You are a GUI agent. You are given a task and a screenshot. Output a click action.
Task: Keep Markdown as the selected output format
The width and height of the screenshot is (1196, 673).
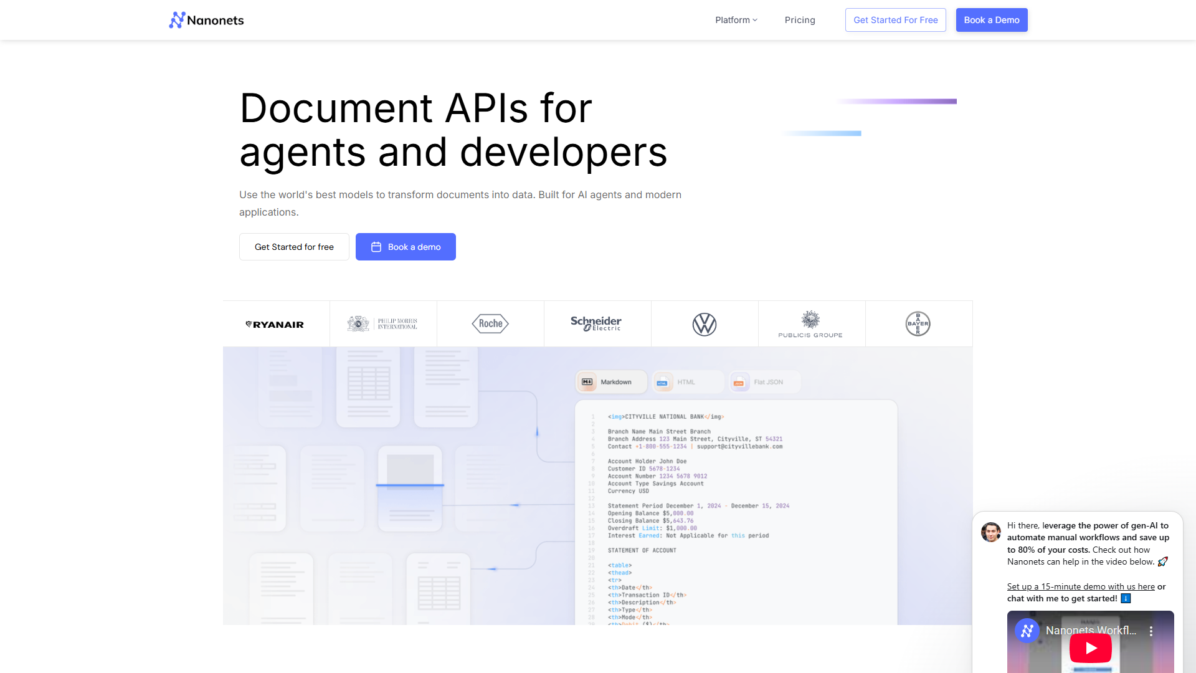tap(611, 382)
